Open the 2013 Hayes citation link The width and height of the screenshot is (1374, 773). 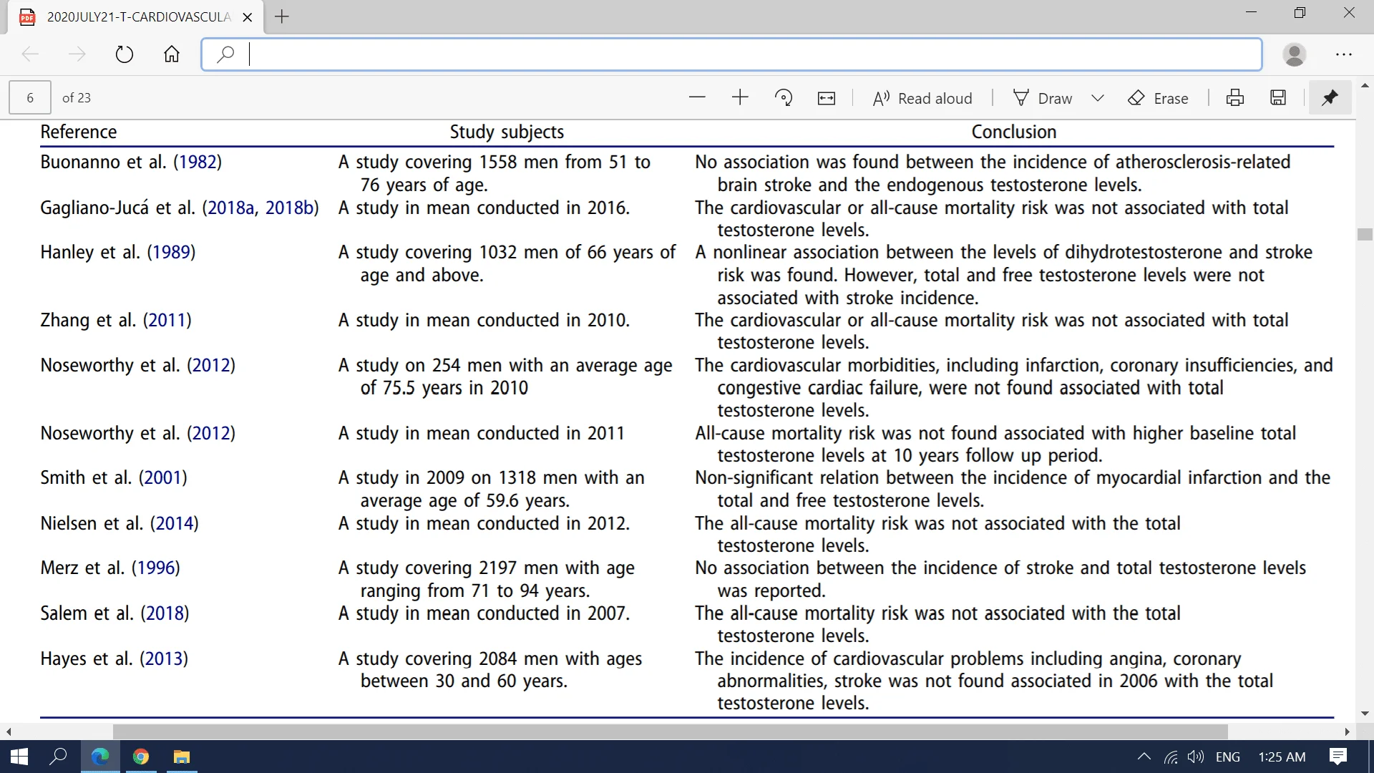click(x=164, y=659)
